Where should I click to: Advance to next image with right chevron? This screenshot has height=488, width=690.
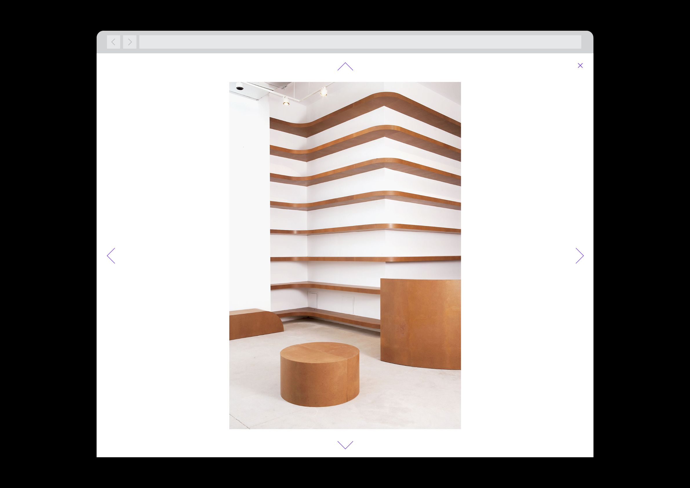(x=579, y=256)
